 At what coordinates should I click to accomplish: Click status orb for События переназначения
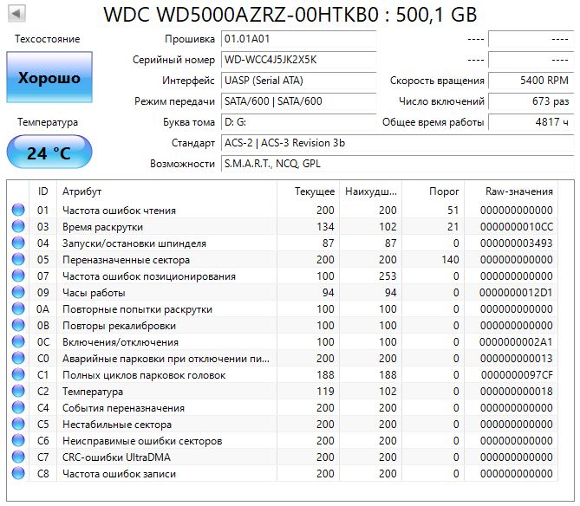pos(18,408)
